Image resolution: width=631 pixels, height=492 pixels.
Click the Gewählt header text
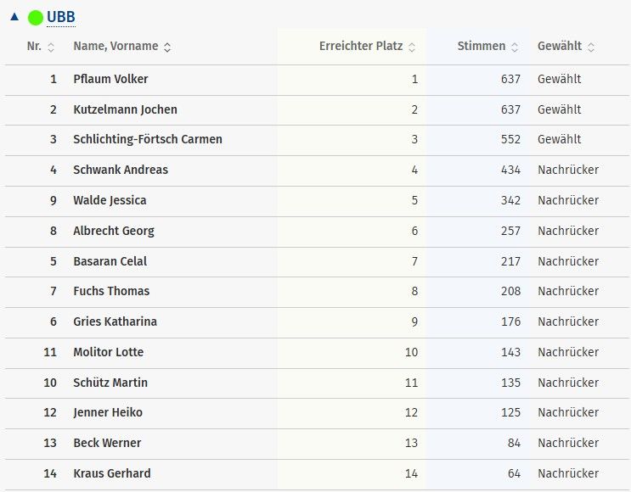point(560,47)
